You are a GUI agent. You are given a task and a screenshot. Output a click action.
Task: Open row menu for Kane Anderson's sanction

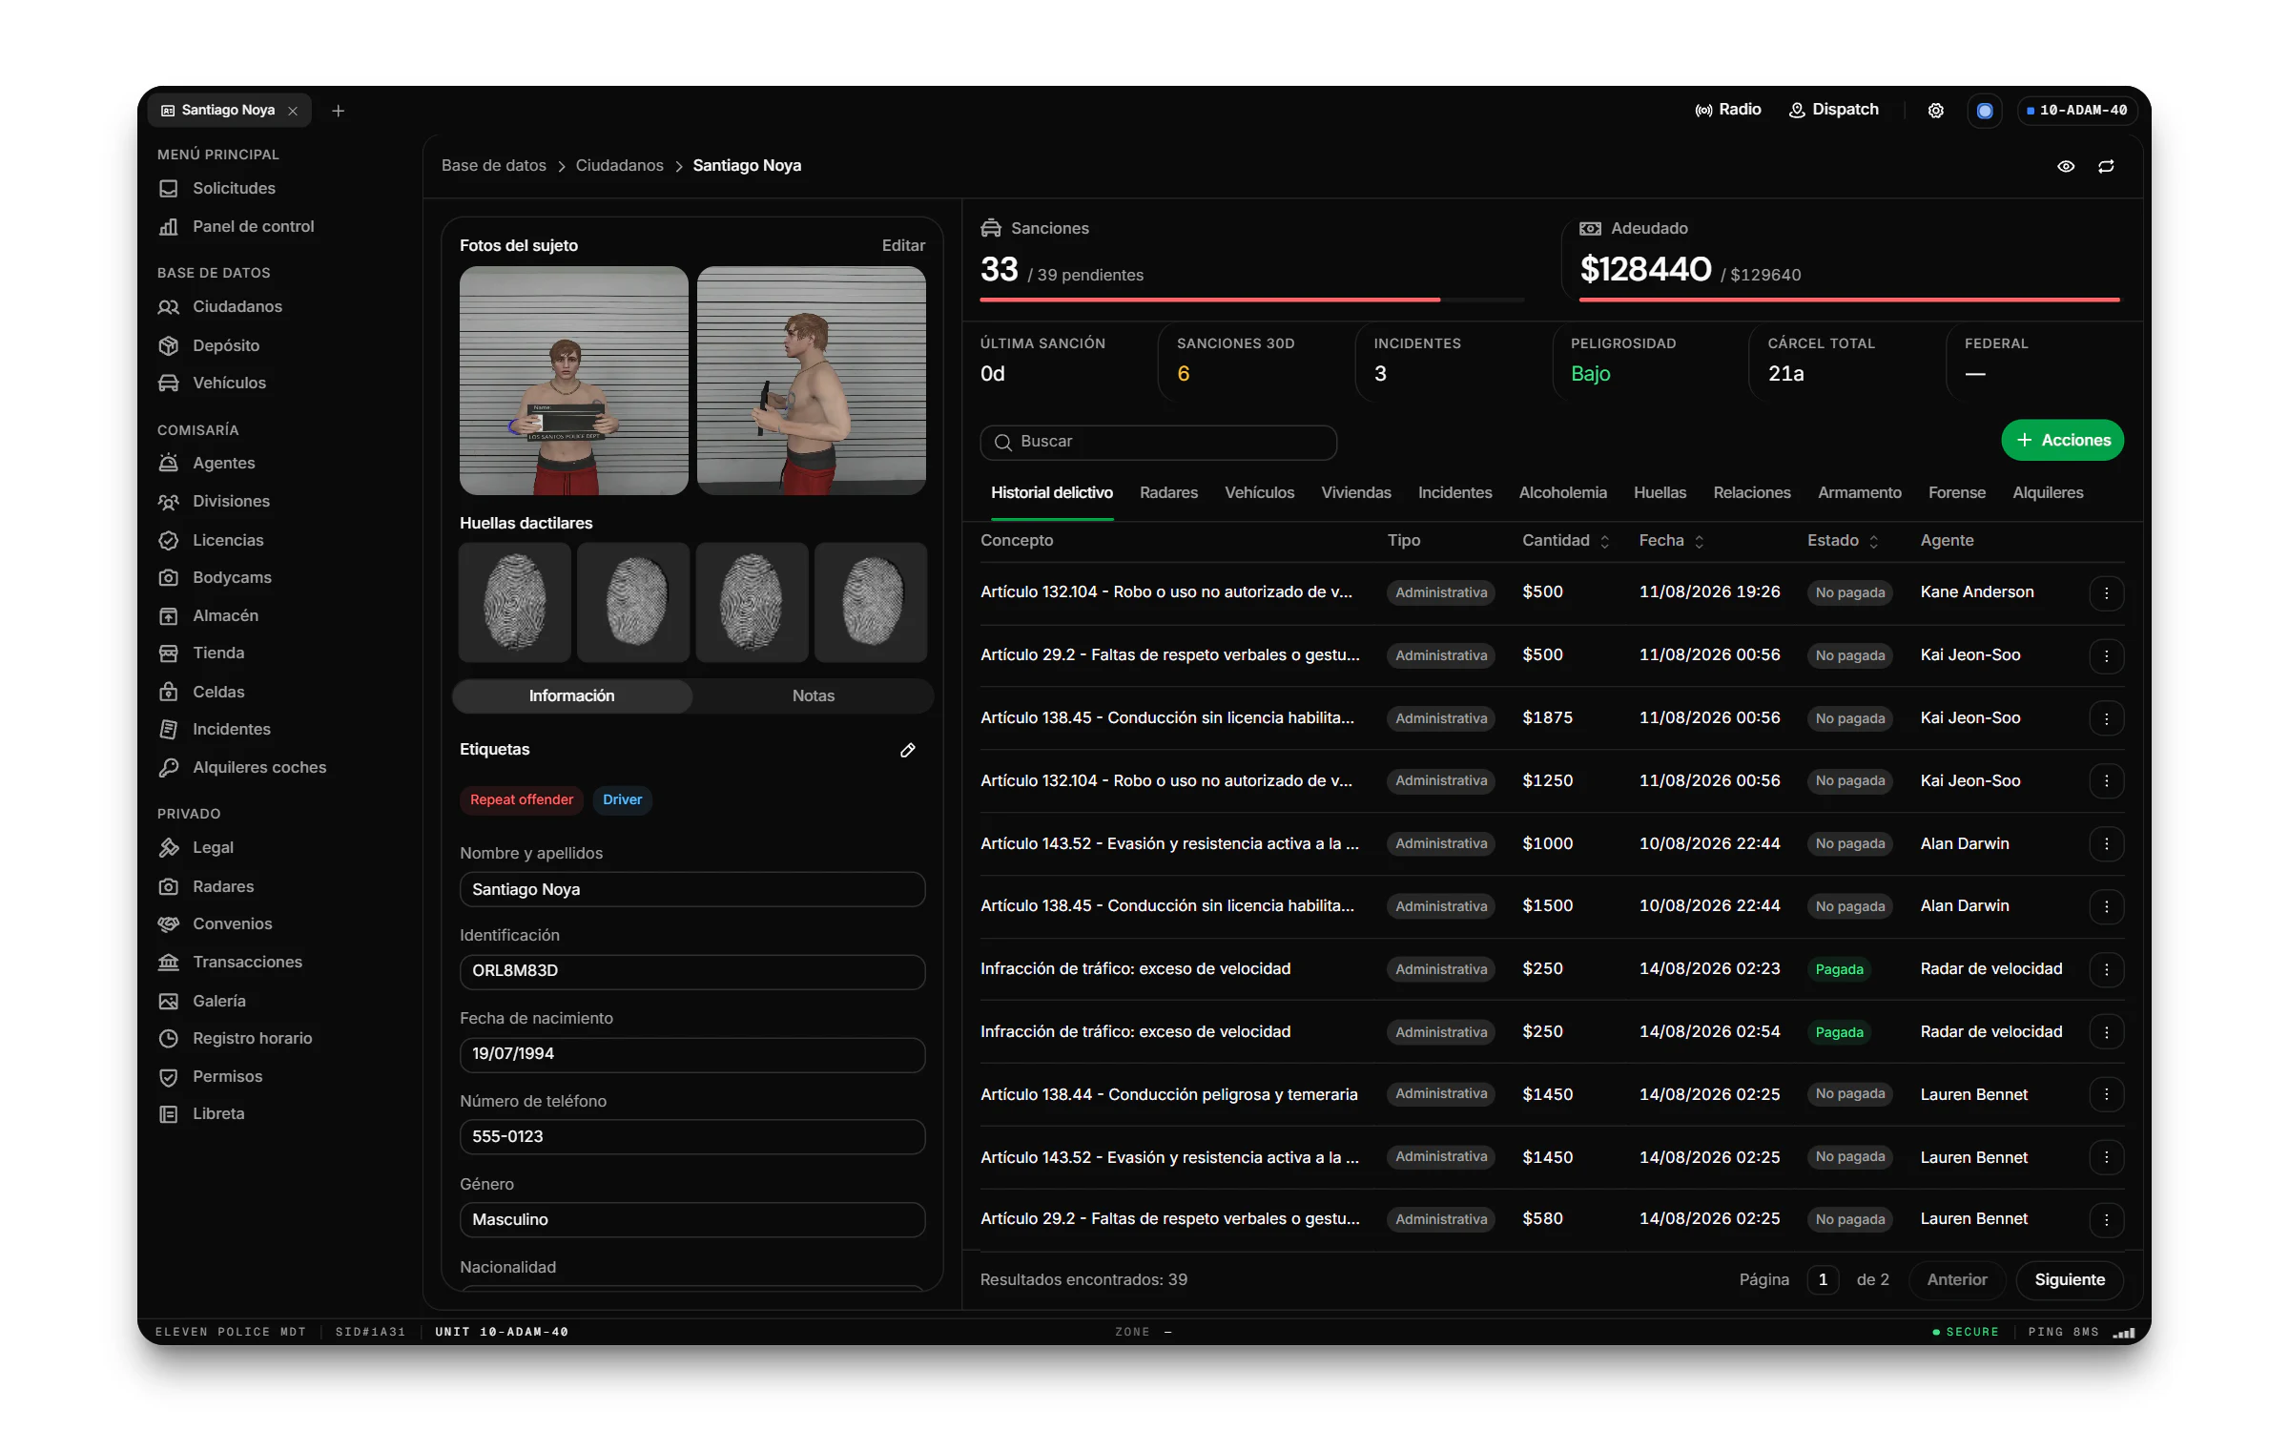2107,593
